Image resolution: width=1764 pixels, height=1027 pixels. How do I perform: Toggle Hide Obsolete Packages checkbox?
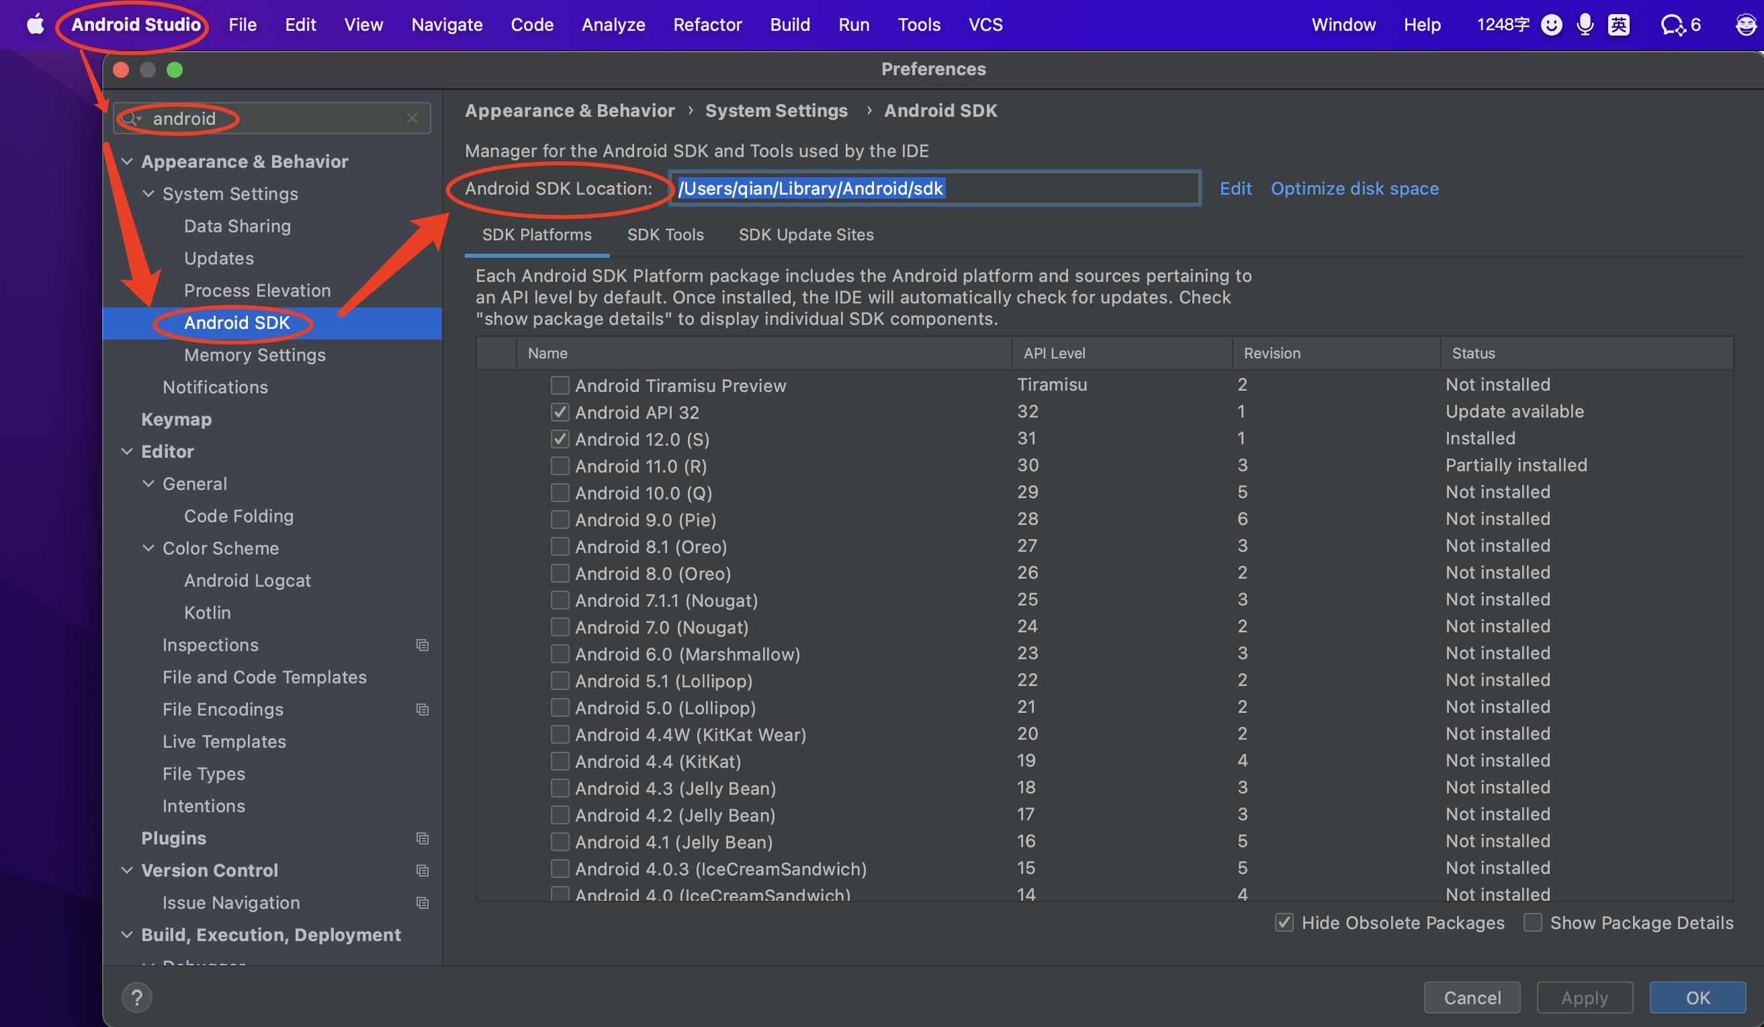[1284, 923]
